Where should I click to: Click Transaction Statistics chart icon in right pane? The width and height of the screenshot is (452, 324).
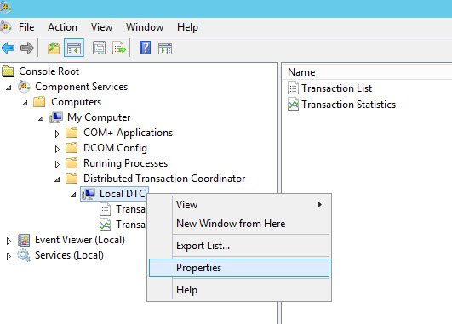coord(293,105)
